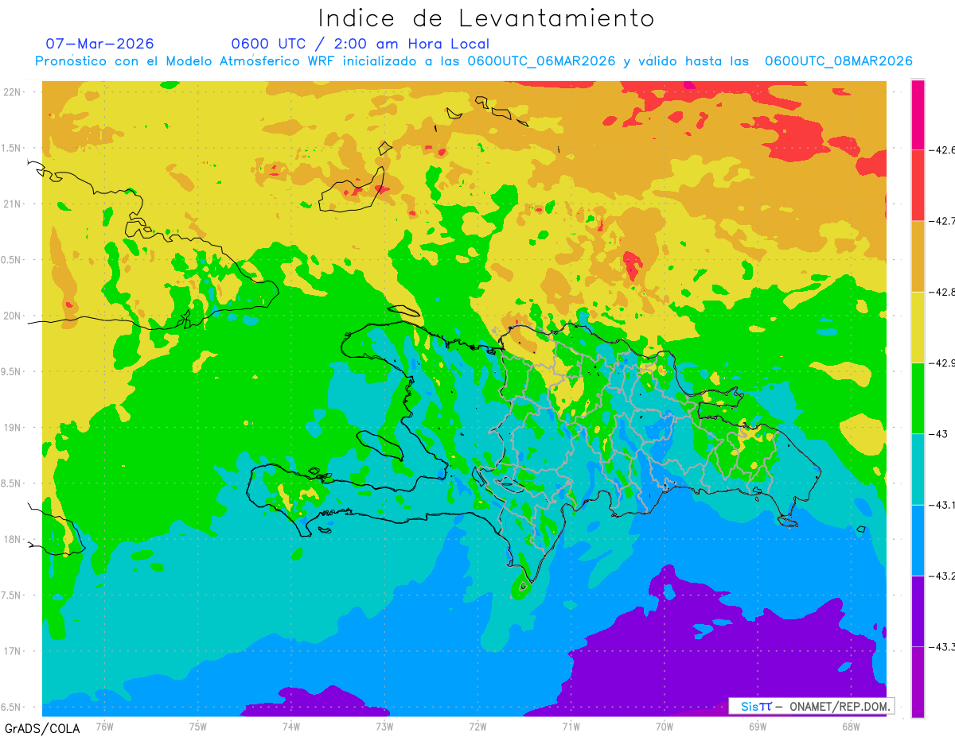
Task: Click the '72W' longitude label
Action: coord(477,726)
